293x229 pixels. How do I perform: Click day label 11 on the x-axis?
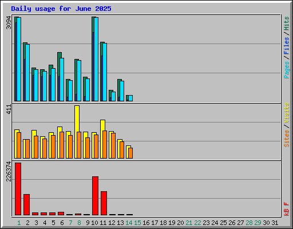[103, 223]
